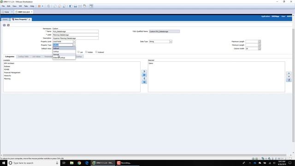Move selected category down in order
295x166 pixels.
click(x=289, y=77)
